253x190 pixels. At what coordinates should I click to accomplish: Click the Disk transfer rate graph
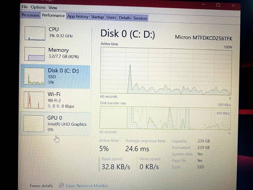[165, 118]
